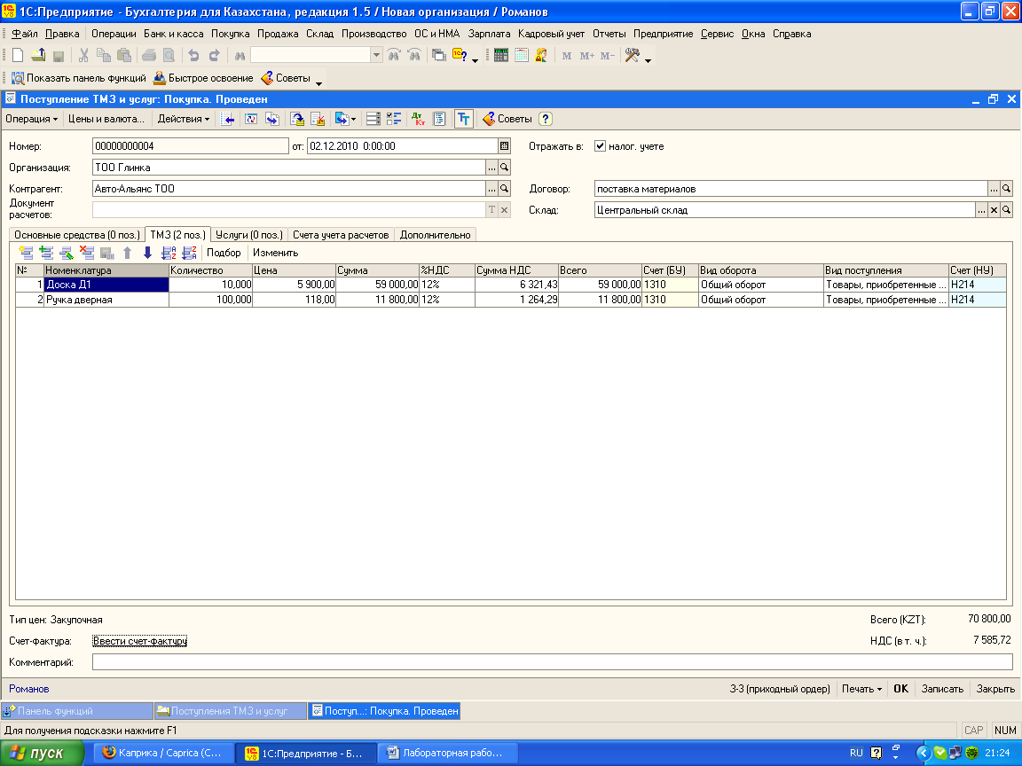Viewport: 1022px width, 766px height.
Task: Add a new row in TMZ table
Action: coord(26,253)
